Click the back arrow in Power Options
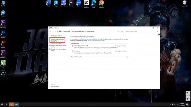The height and width of the screenshot is (107, 191). (x=50, y=32)
